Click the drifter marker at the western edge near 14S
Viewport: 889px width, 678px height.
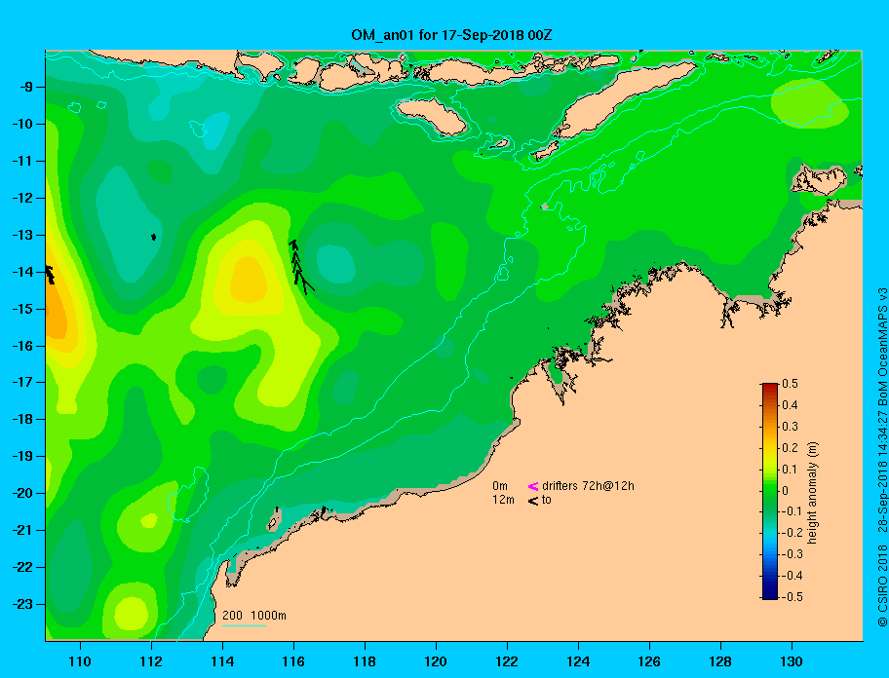click(50, 274)
